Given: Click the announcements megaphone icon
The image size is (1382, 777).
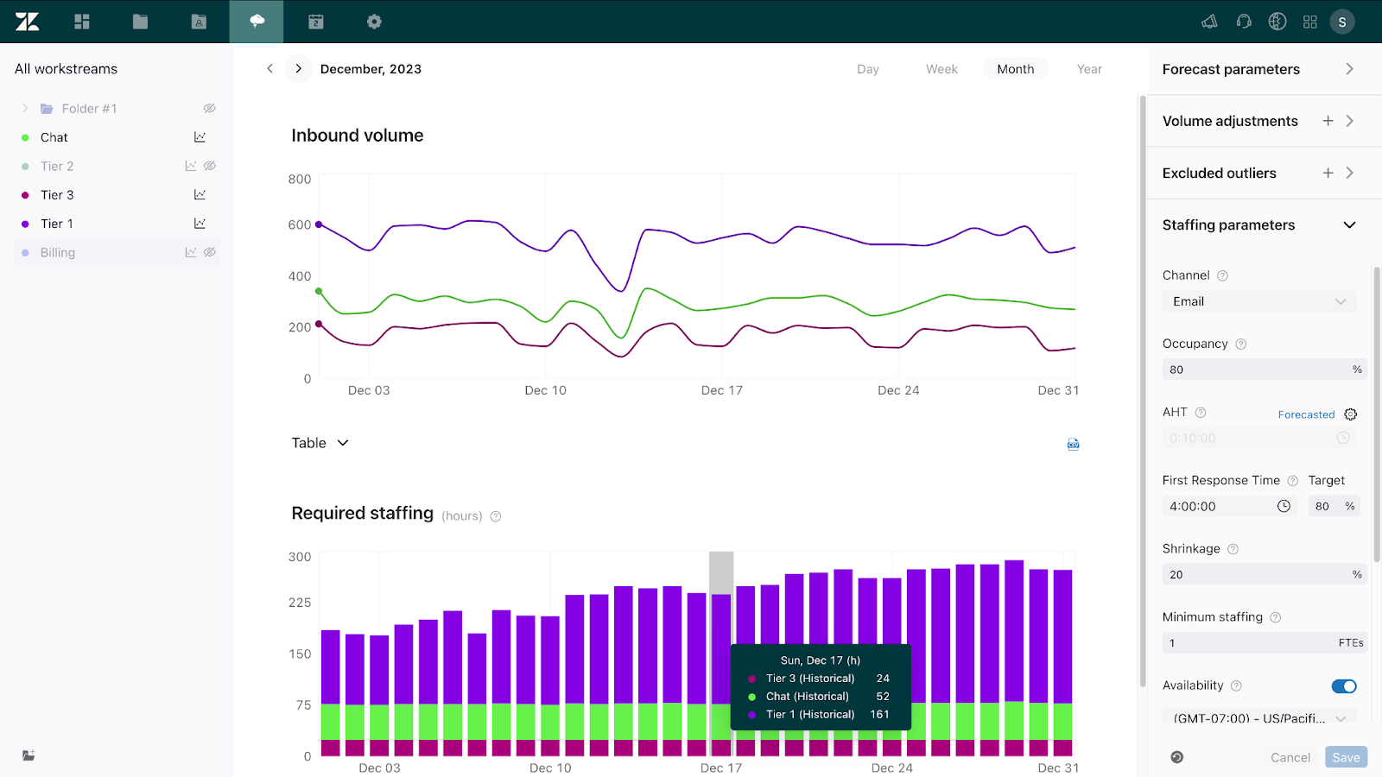Looking at the screenshot, I should coord(1208,21).
